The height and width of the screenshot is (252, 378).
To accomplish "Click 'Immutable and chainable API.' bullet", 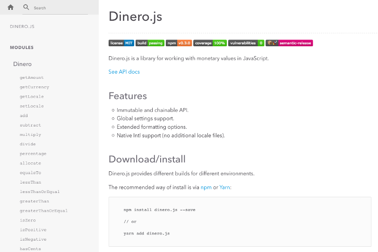I will tap(153, 110).
